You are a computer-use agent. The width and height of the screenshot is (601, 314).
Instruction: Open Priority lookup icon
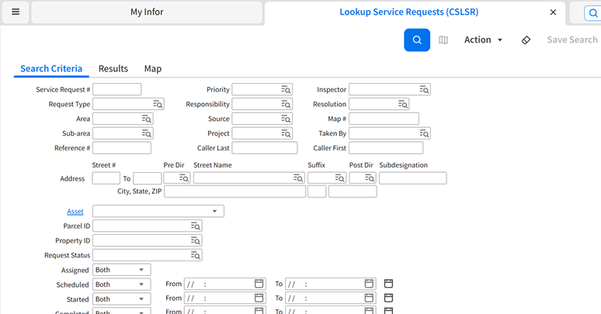(x=286, y=90)
